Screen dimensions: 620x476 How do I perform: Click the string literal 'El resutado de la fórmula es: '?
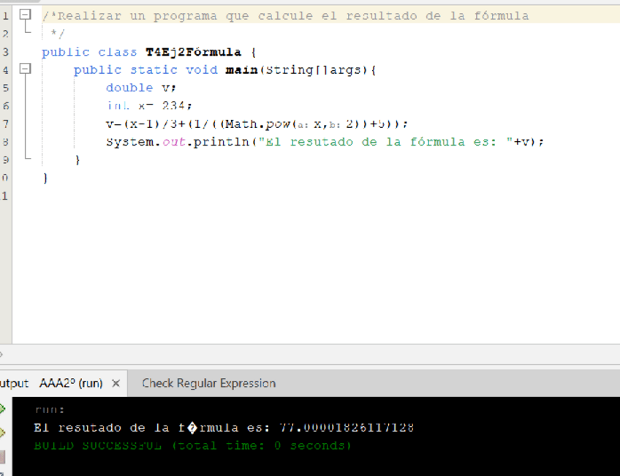click(385, 142)
